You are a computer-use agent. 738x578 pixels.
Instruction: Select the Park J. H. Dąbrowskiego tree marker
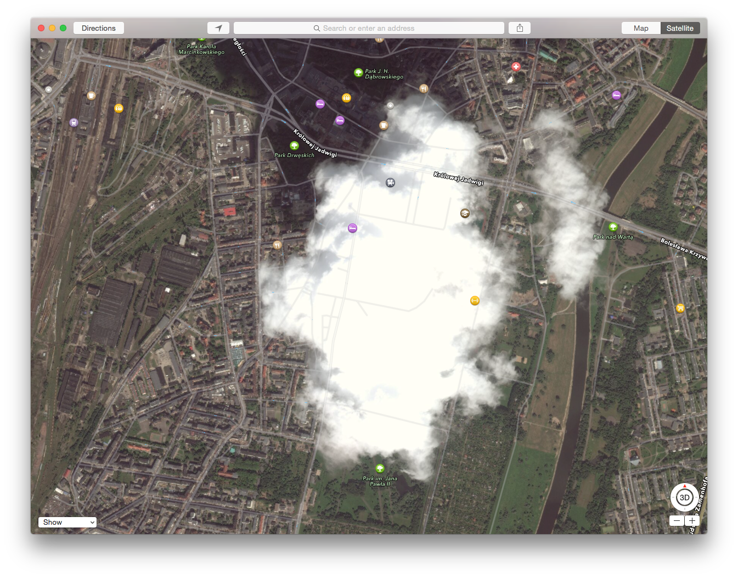click(x=358, y=72)
